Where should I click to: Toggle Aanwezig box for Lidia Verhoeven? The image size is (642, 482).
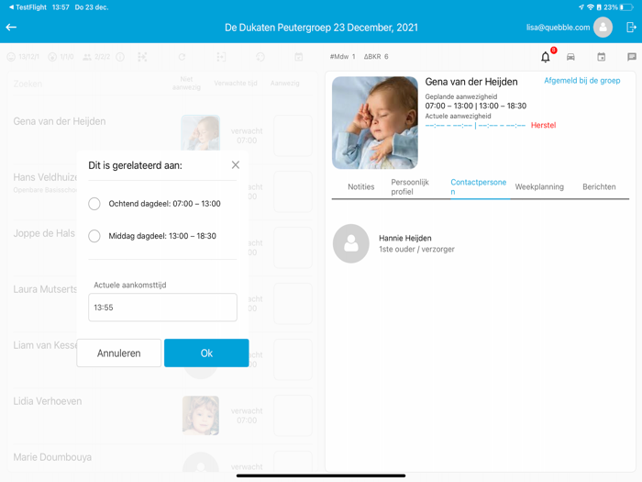point(293,416)
